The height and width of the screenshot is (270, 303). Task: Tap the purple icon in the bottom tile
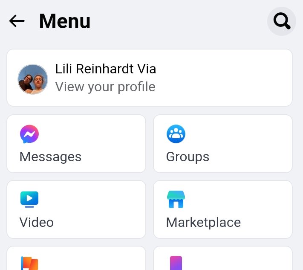tap(176, 263)
